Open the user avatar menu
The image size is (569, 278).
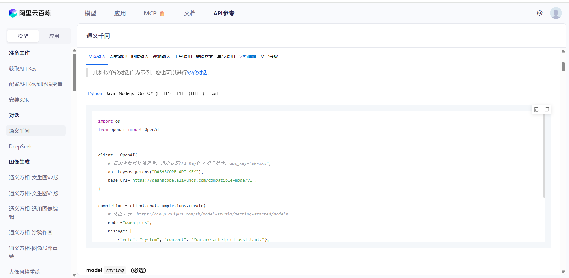click(556, 13)
